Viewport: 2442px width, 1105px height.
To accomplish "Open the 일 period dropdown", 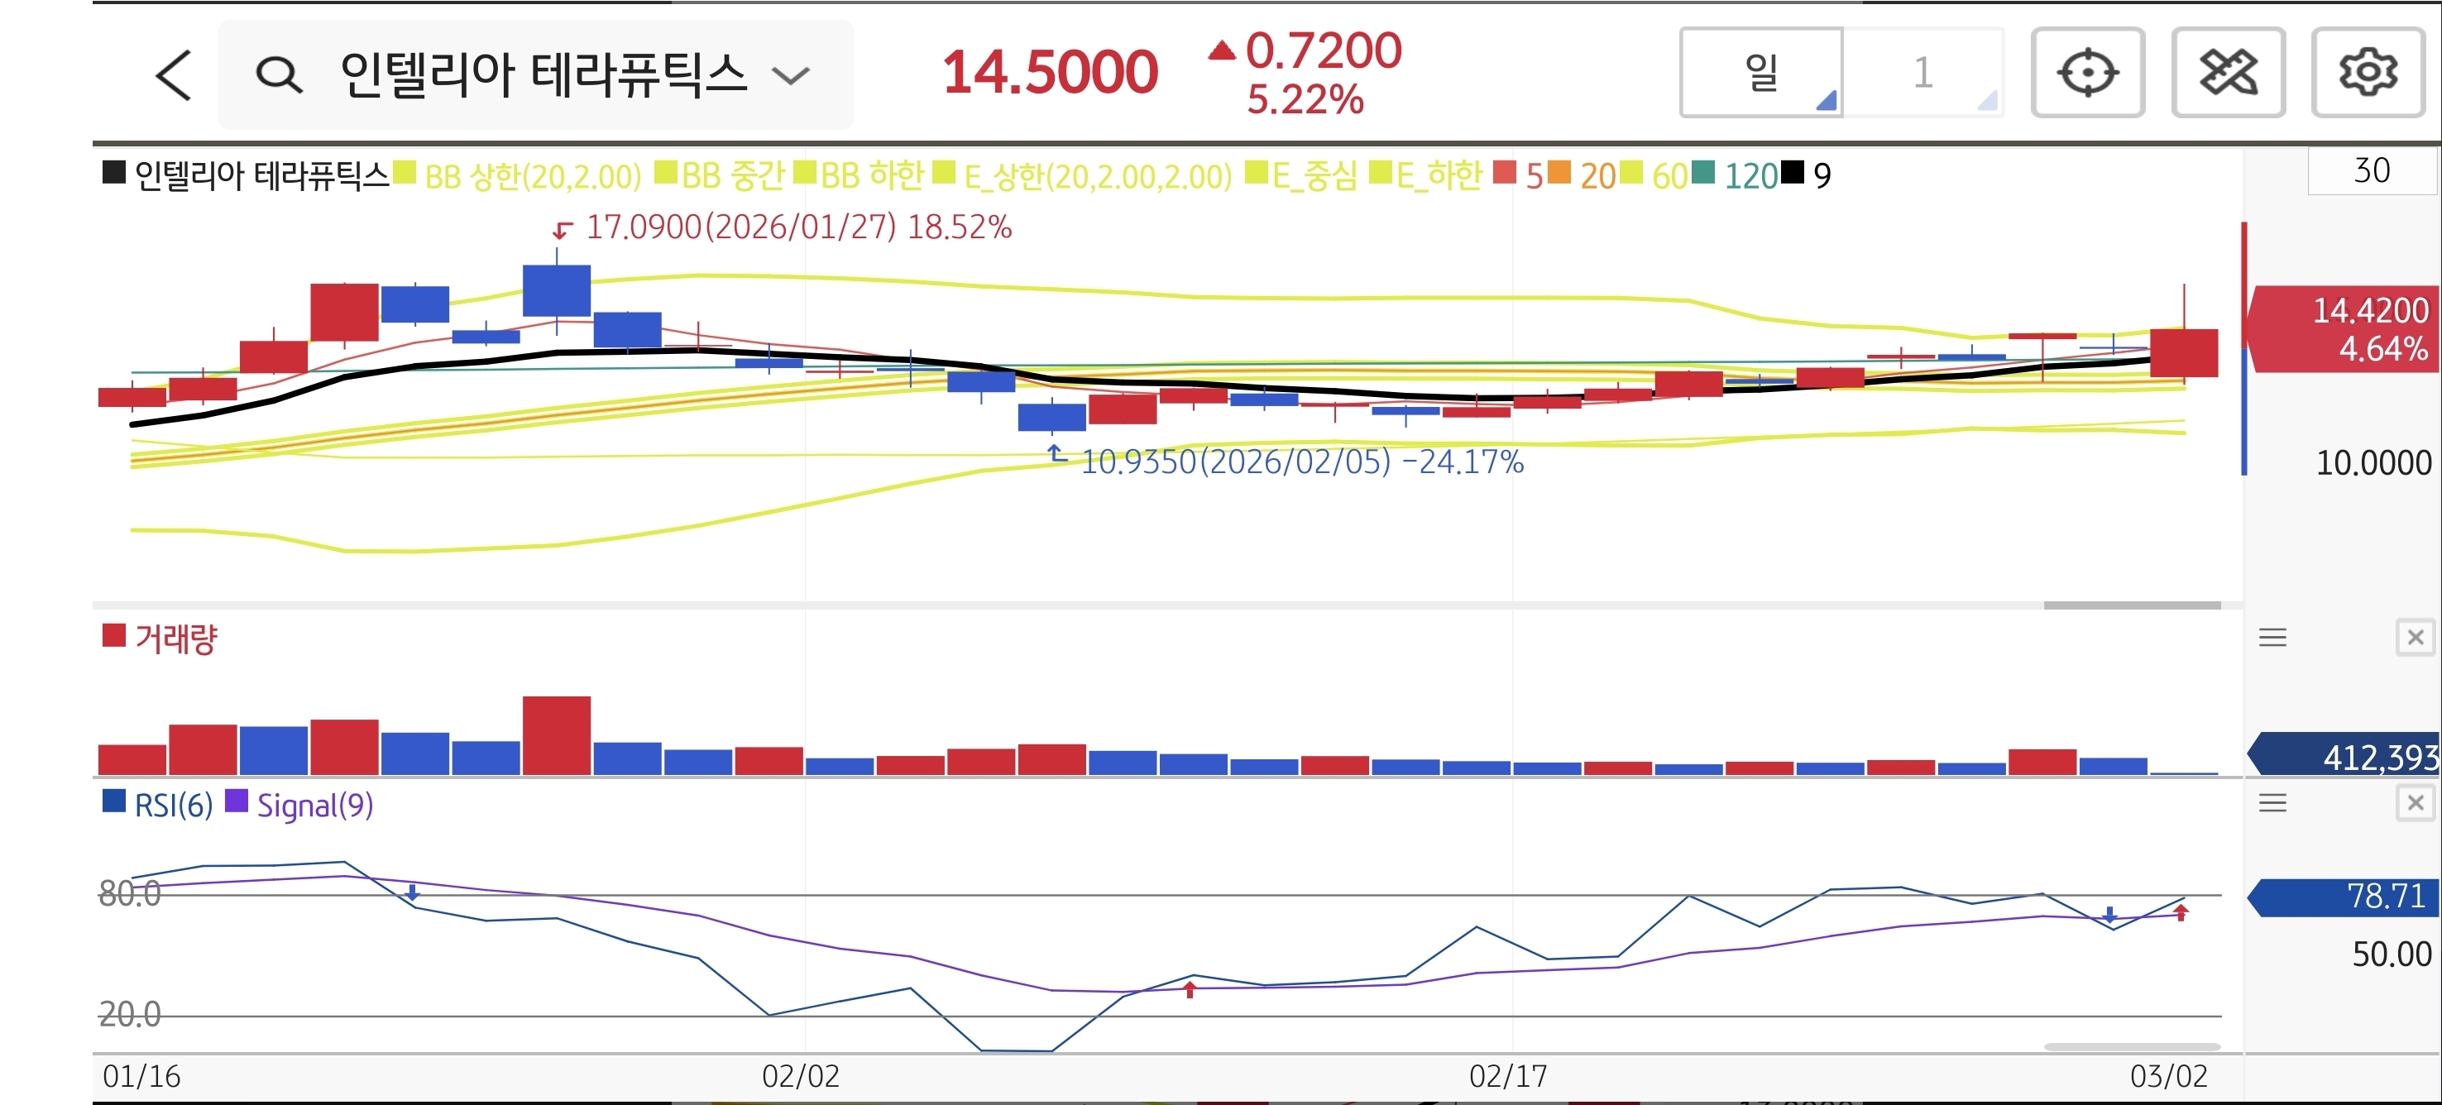I will click(1761, 73).
